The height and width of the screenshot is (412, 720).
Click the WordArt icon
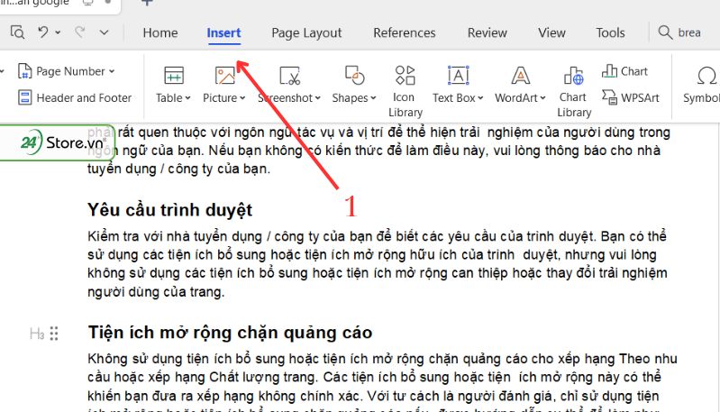(520, 76)
